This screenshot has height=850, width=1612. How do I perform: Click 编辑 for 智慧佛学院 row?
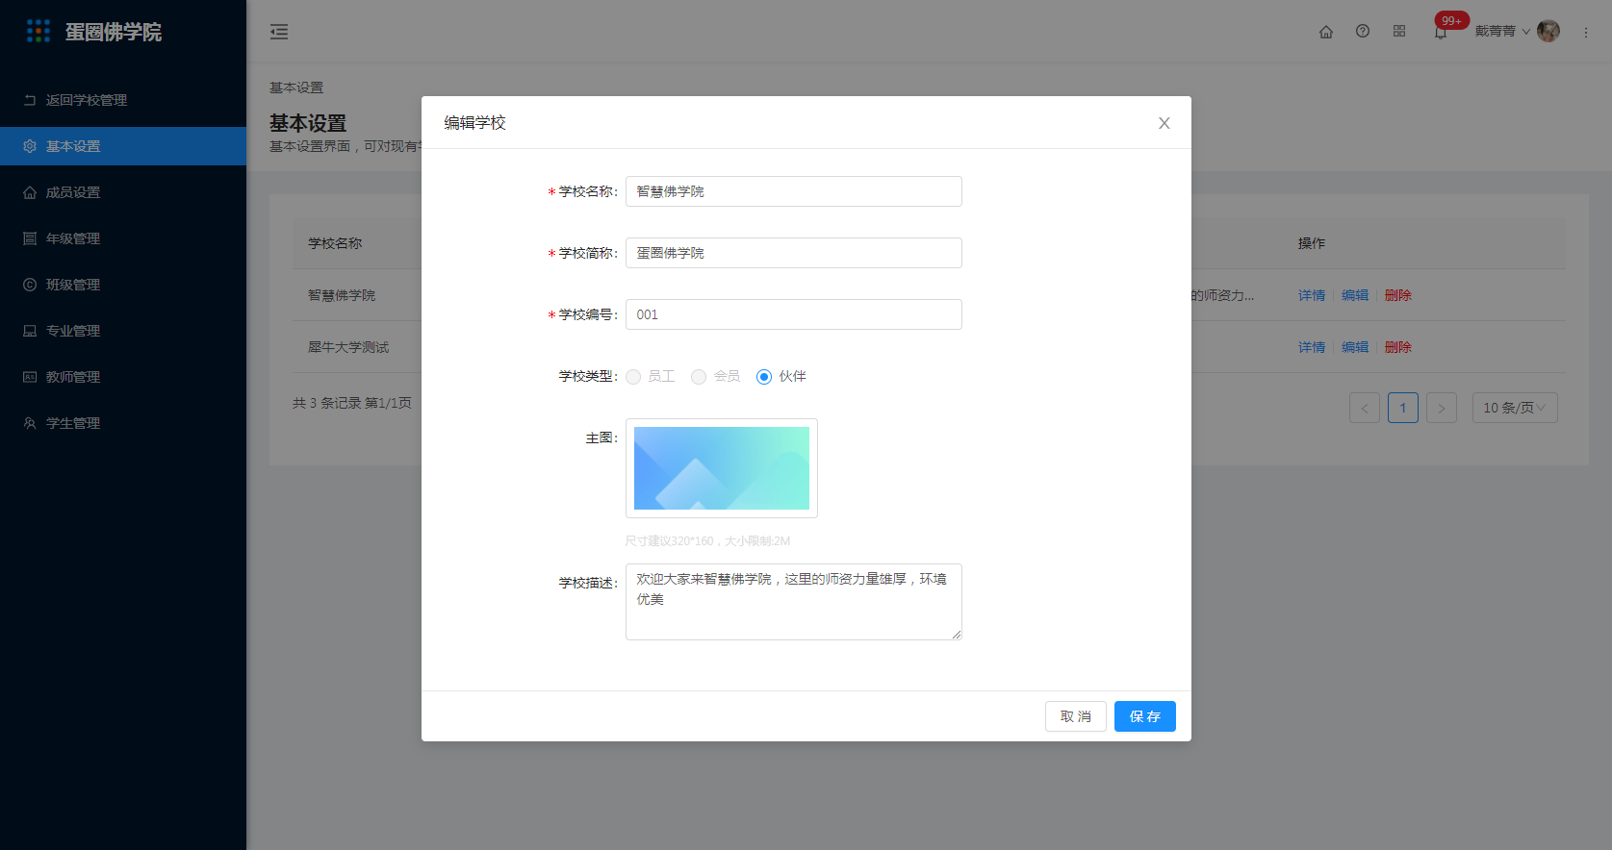click(x=1355, y=295)
